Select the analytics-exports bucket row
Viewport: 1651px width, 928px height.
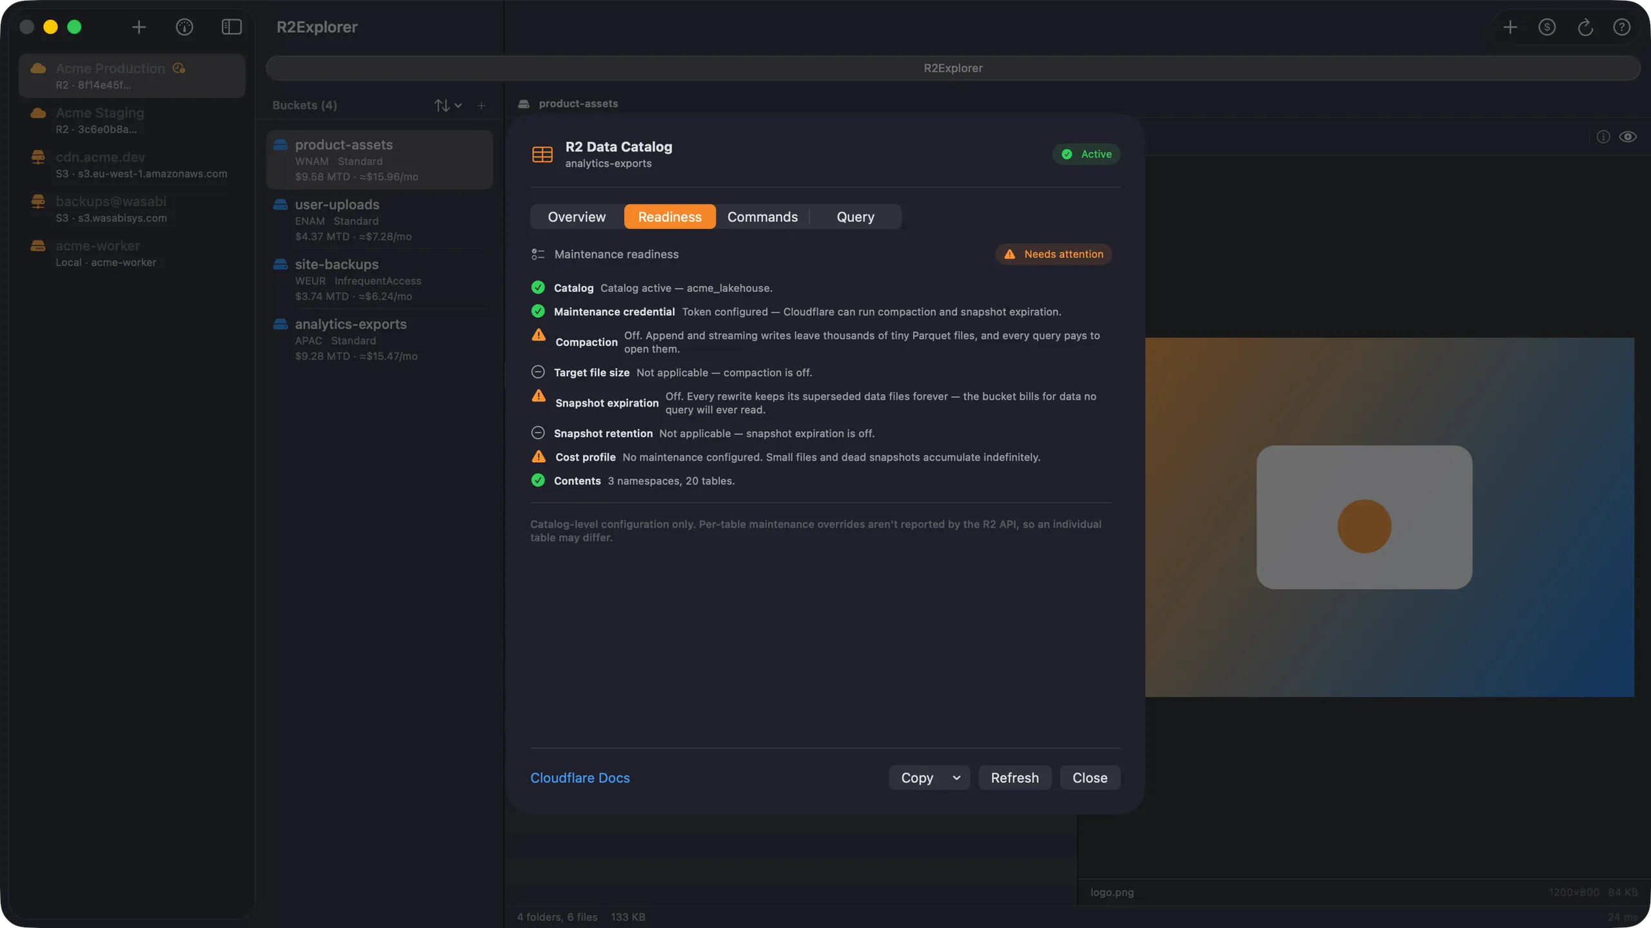(379, 340)
